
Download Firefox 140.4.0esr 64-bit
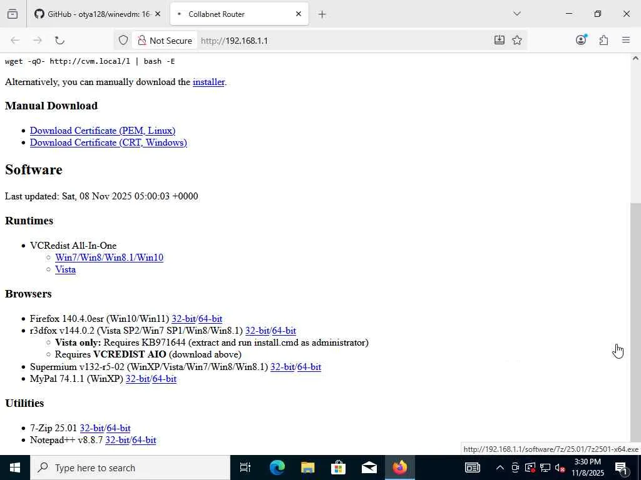point(210,319)
